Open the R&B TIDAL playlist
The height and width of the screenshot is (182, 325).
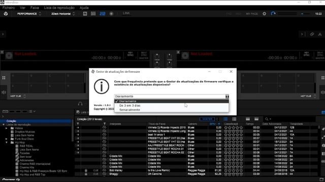[x=26, y=146]
